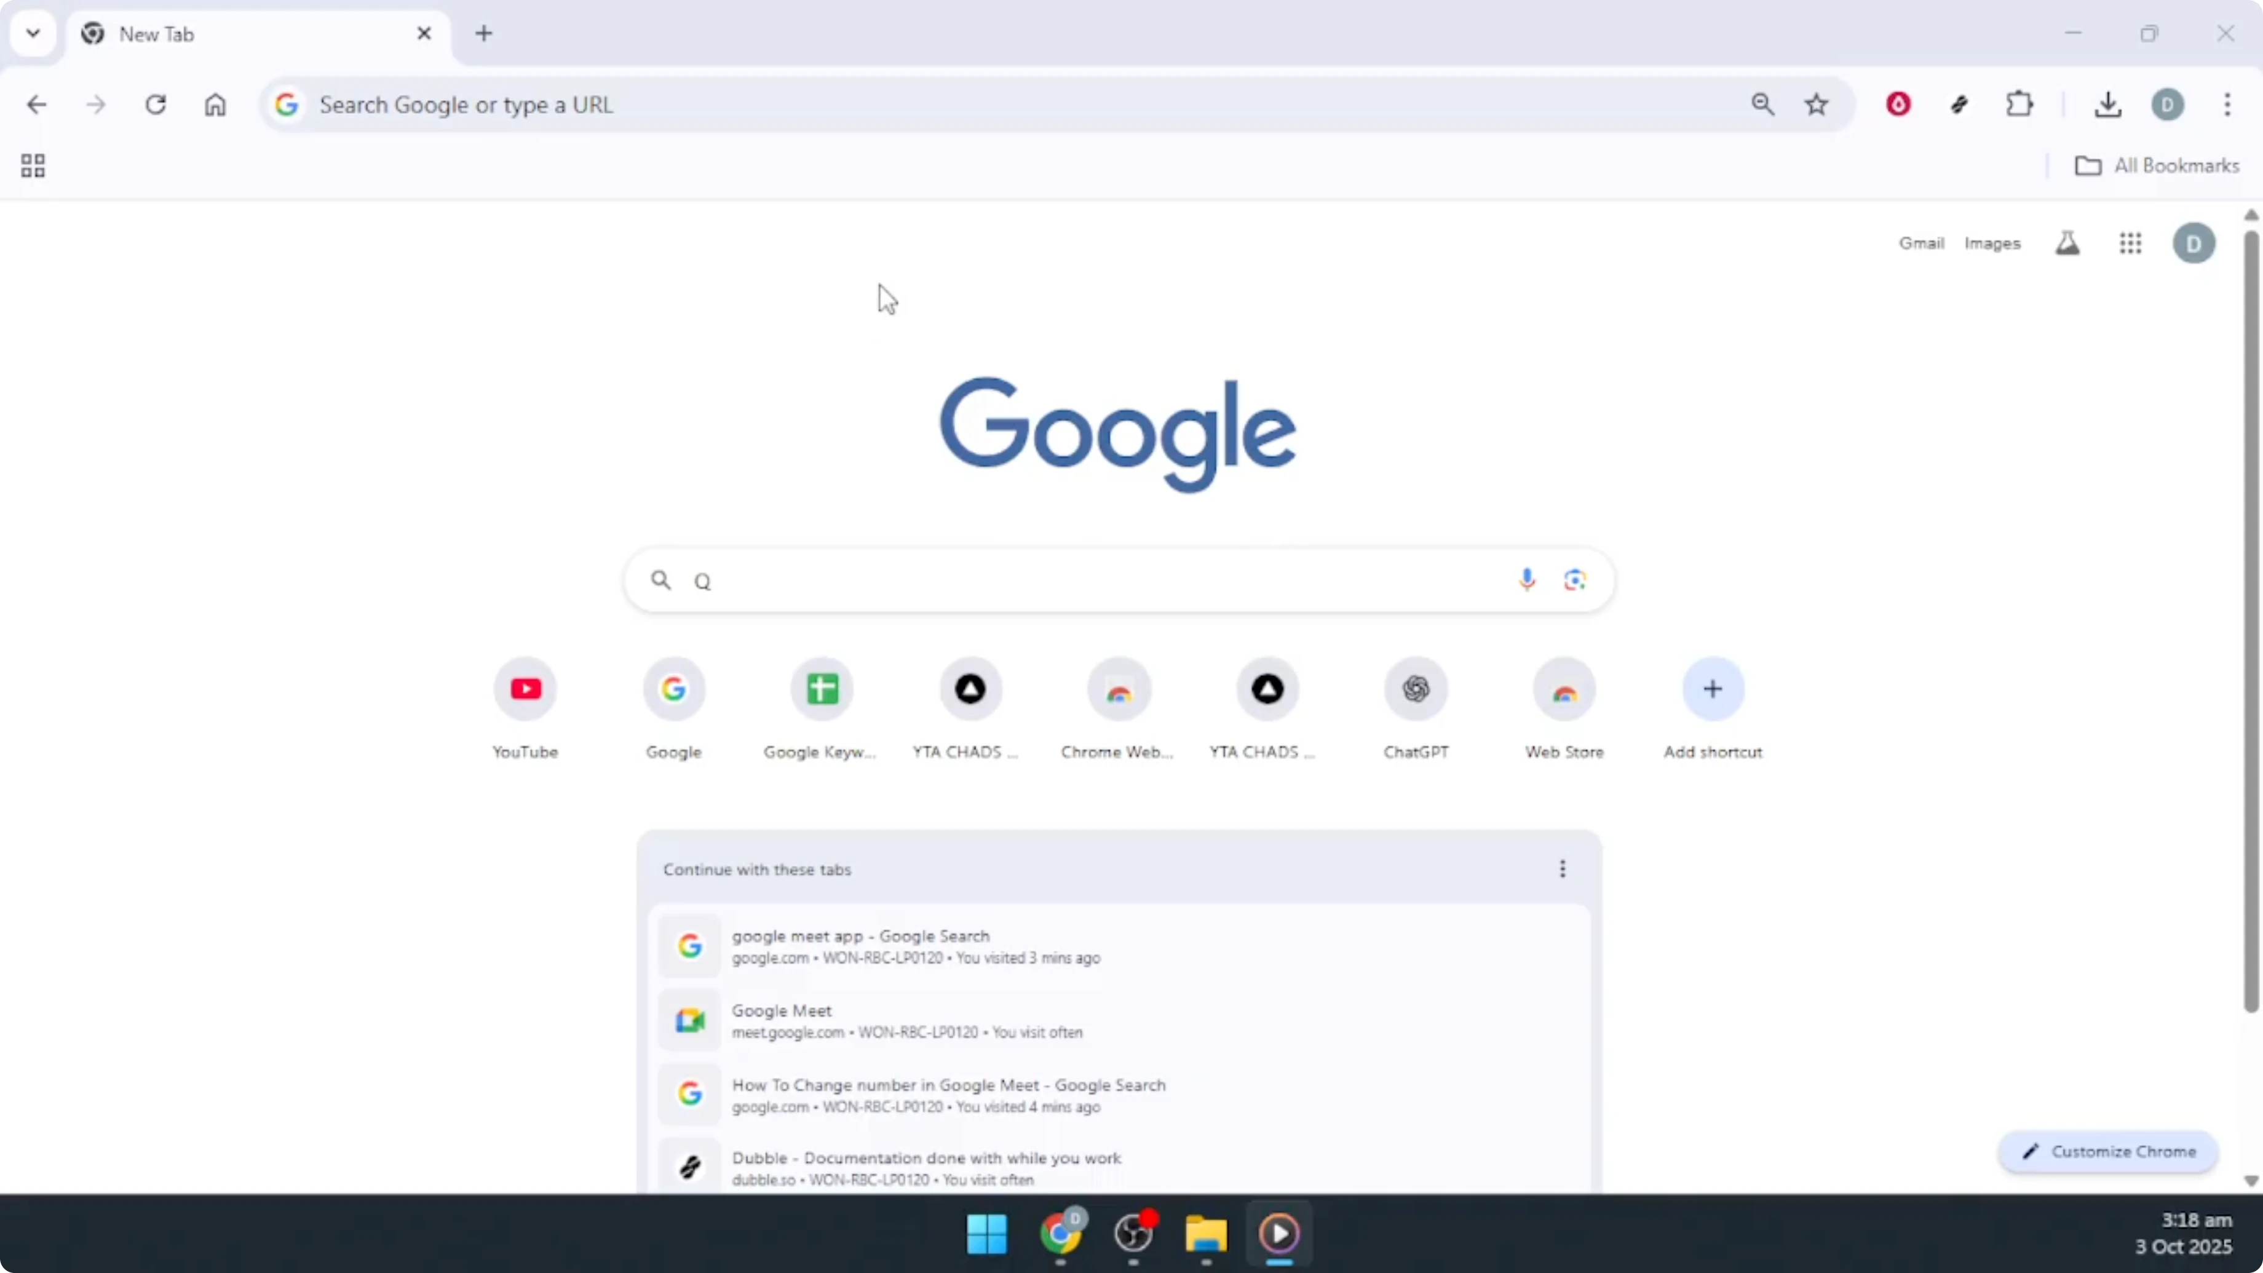This screenshot has height=1273, width=2263.
Task: Click the Customize Chrome button
Action: pos(2109,1152)
